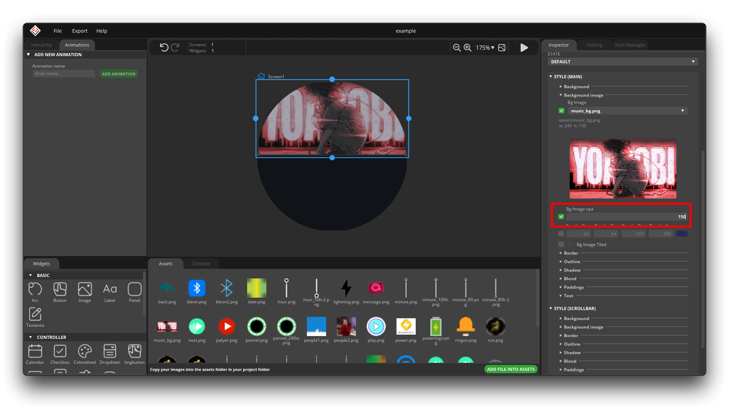Select the Animations tab
The image size is (729, 410).
[x=77, y=45]
